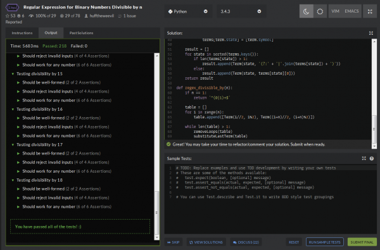
Task: Toggle fullscreen mode icon in header
Action: click(x=370, y=11)
